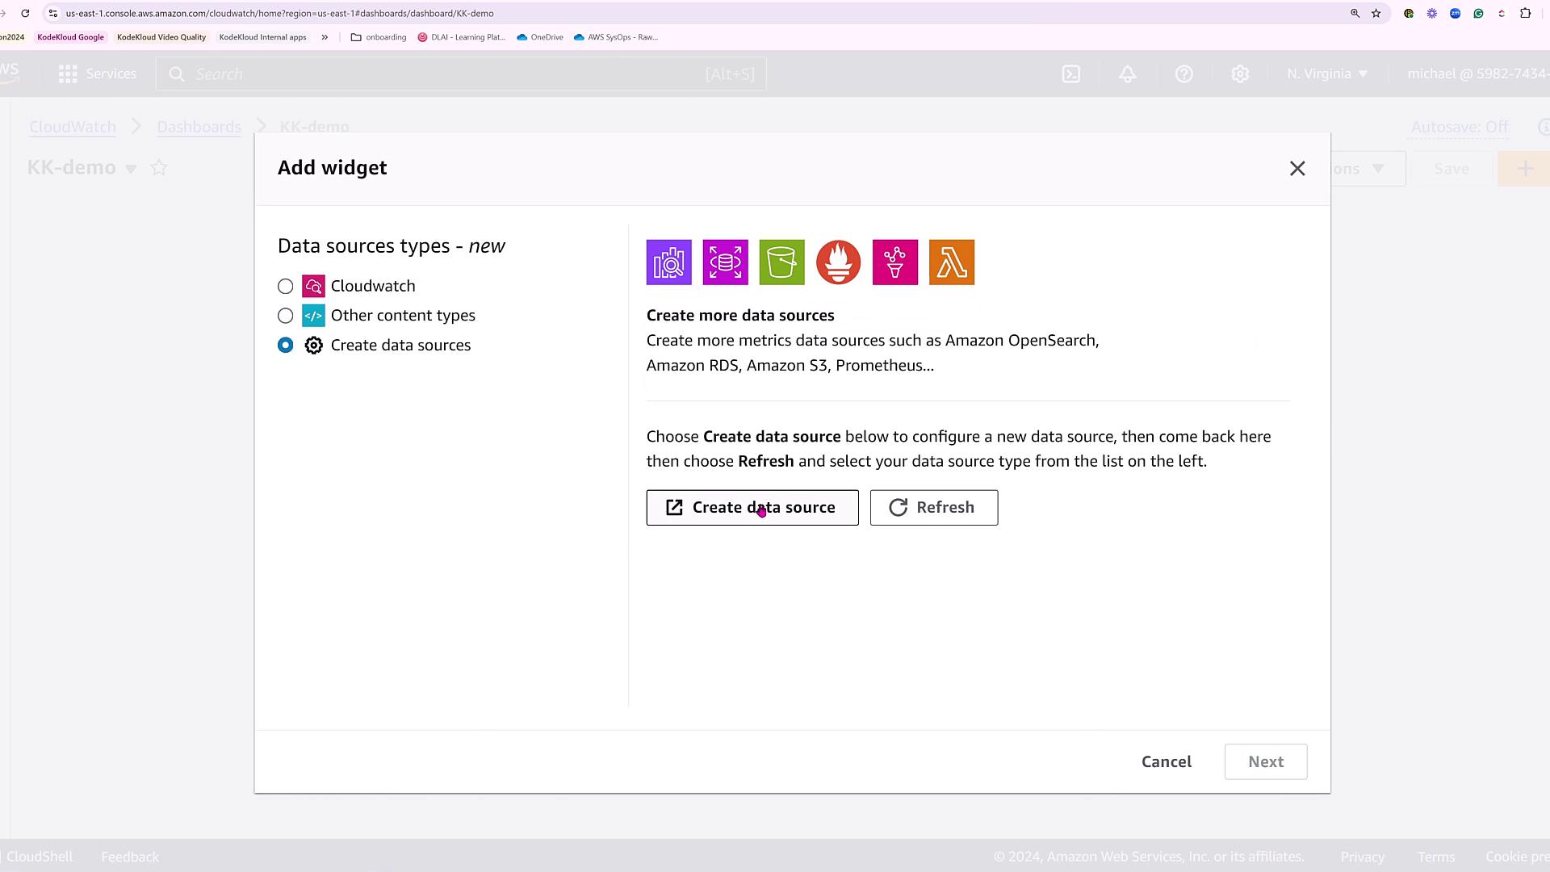Cancel the Add widget dialog
Image resolution: width=1550 pixels, height=872 pixels.
point(1166,762)
